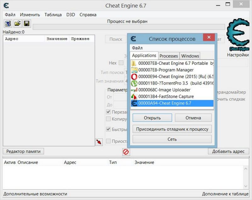Select 000013B4-FastStone Capture entry

click(172, 97)
